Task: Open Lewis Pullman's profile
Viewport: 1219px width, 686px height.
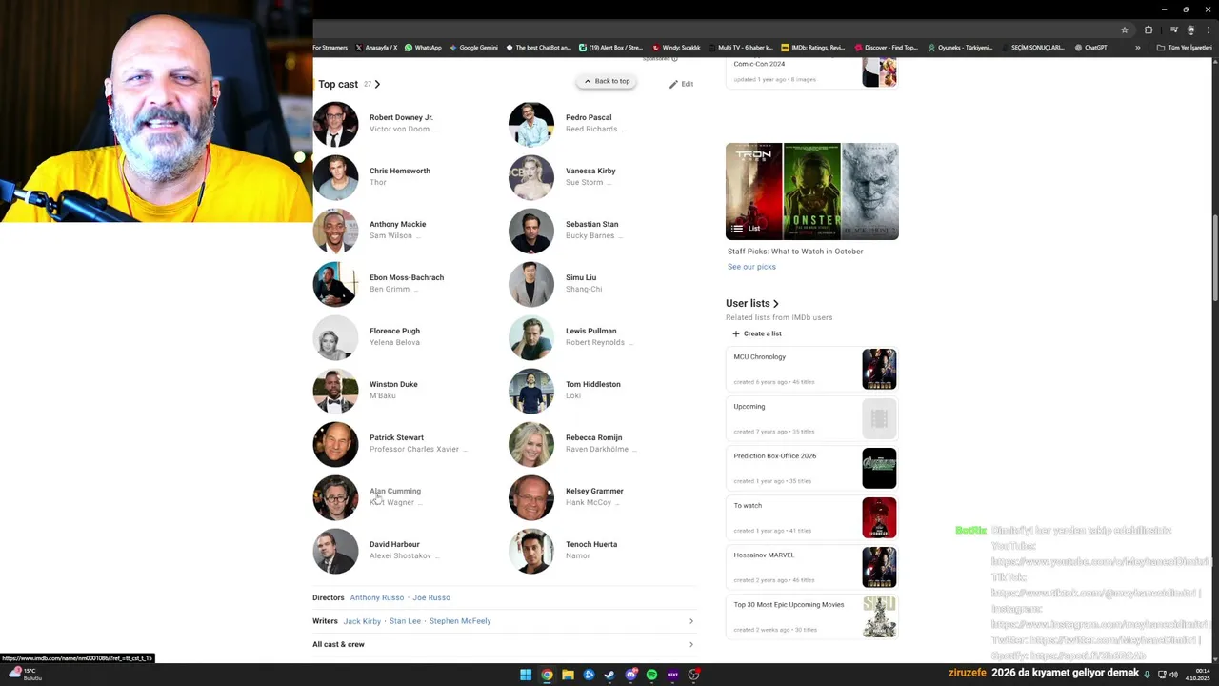Action: (x=590, y=331)
